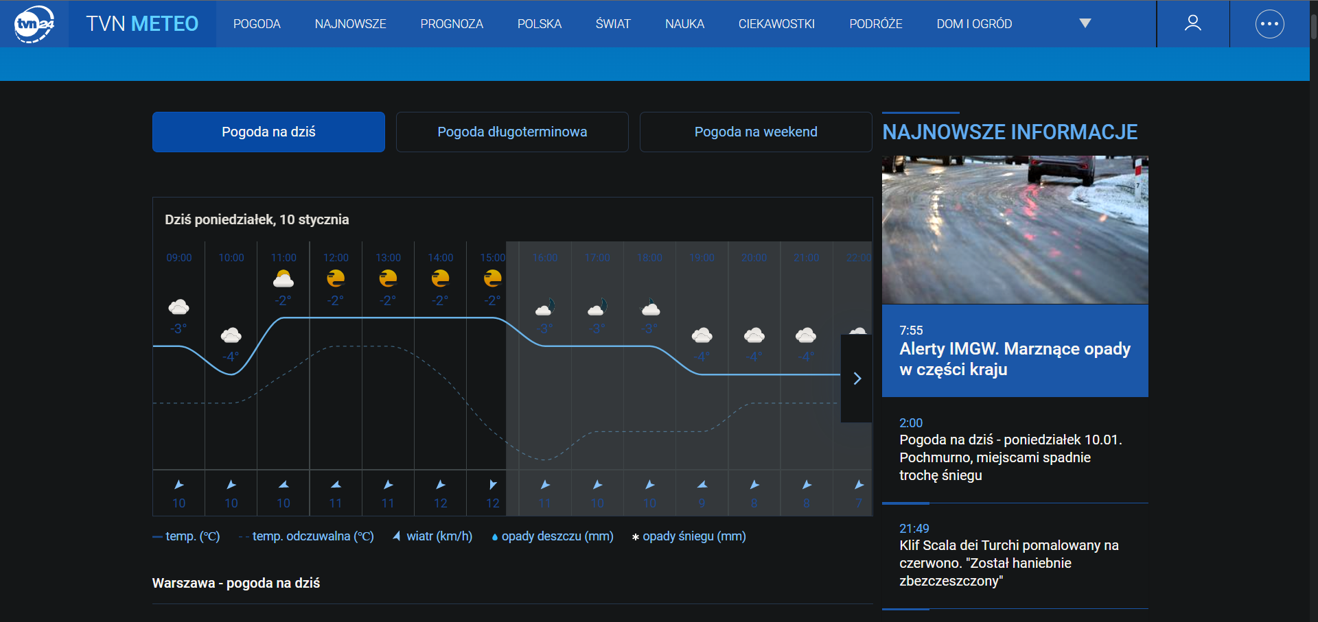This screenshot has height=622, width=1318.
Task: Click the 11:00 sun-behind-cloud icon
Action: (x=284, y=278)
